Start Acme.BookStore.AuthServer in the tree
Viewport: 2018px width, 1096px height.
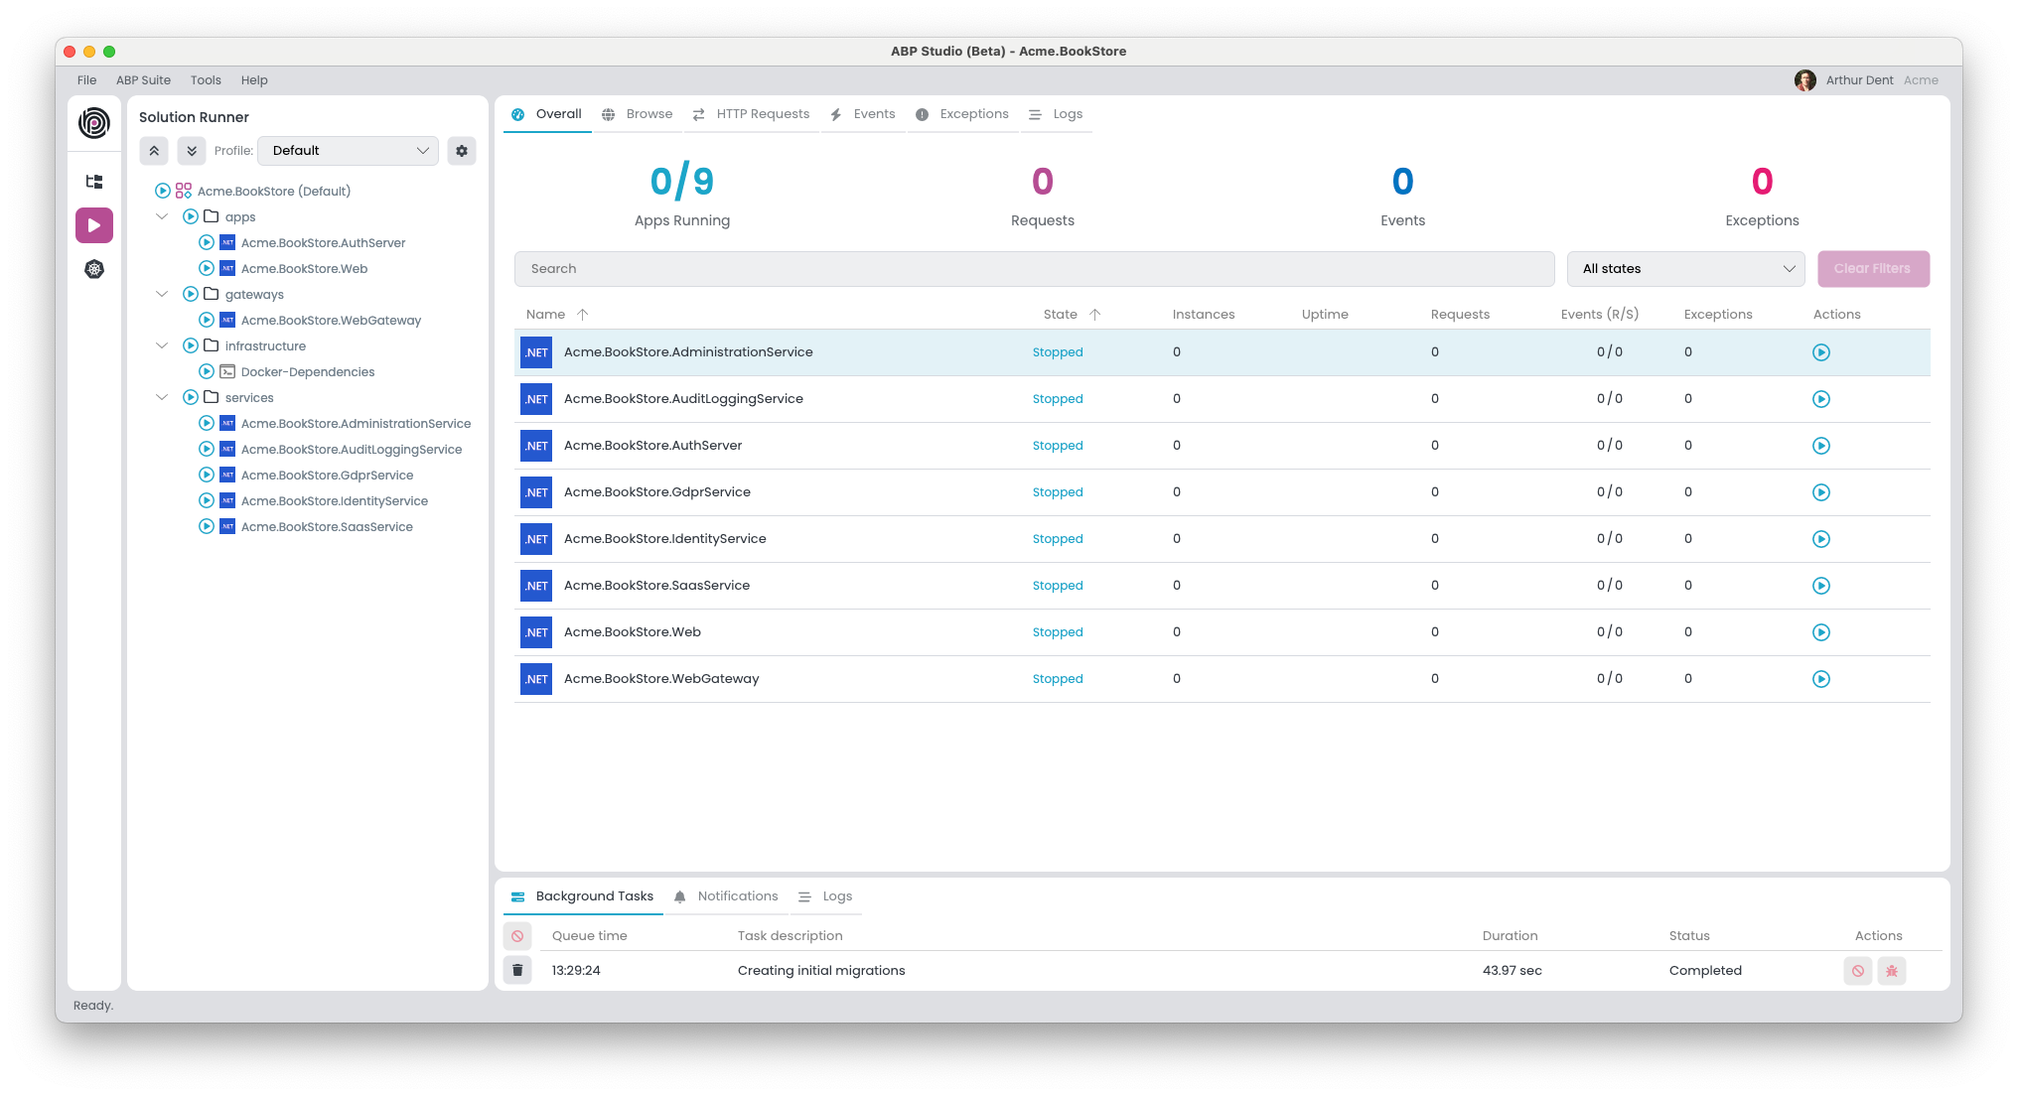coord(207,243)
